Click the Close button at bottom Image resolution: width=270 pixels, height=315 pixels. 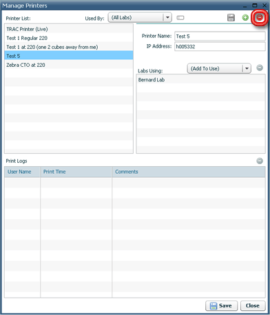pyautogui.click(x=253, y=305)
